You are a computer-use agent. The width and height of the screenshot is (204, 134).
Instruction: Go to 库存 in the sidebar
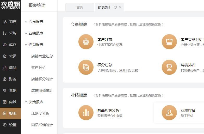click(x=10, y=45)
